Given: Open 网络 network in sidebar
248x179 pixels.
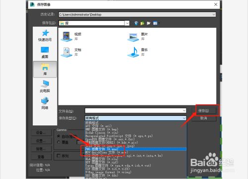Looking at the screenshot, I should tap(45, 103).
